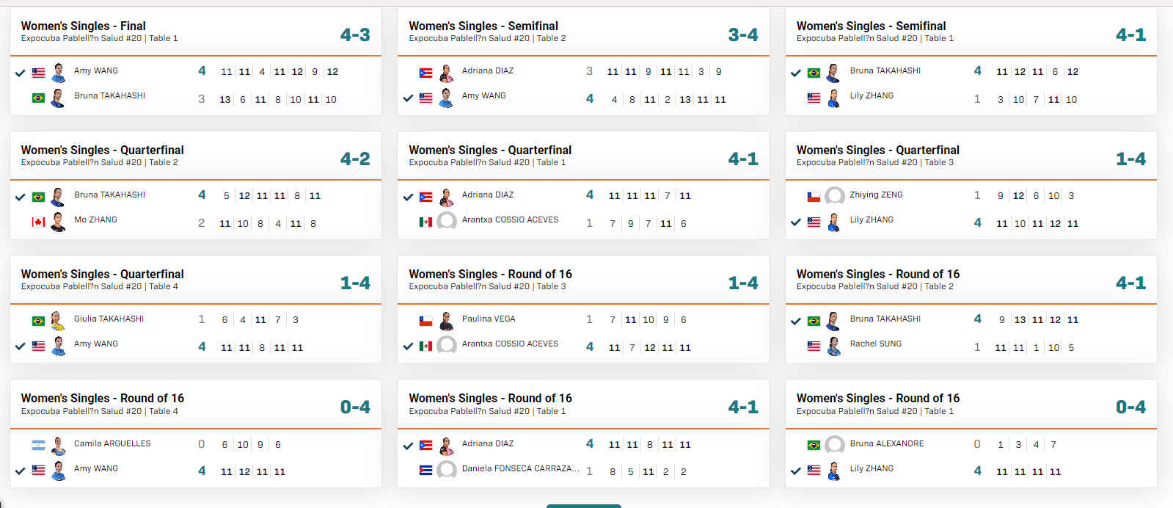Click the 4-3 score of the Final match
1173x508 pixels.
coord(355,35)
